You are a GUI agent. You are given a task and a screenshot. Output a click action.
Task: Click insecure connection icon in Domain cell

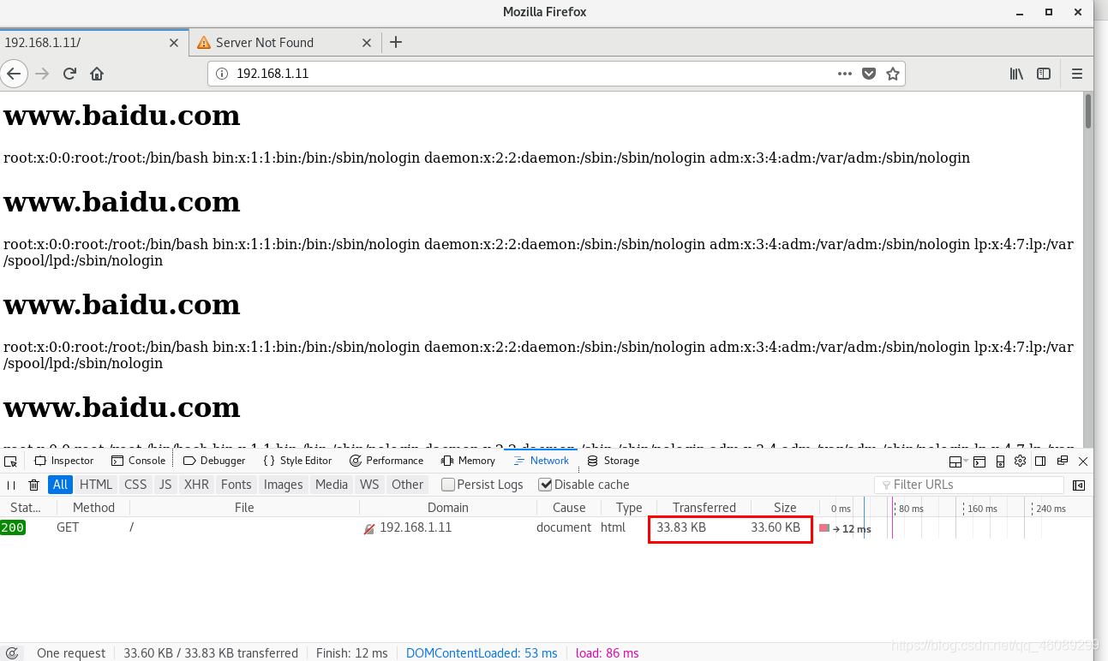(369, 528)
